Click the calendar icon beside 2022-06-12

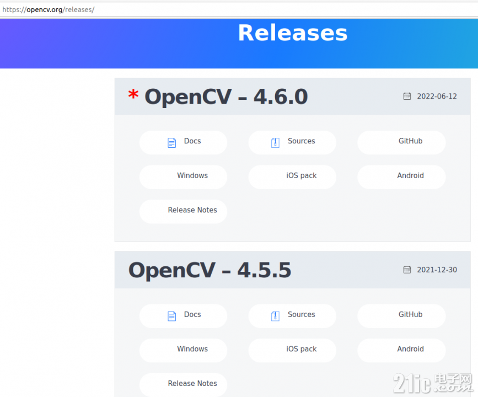point(407,96)
